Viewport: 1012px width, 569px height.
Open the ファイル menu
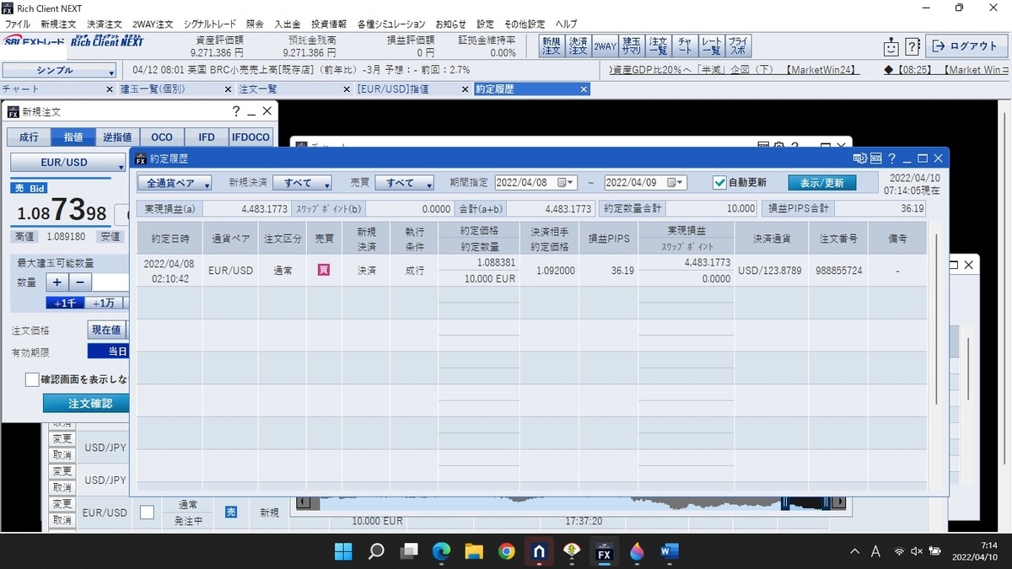pos(17,24)
